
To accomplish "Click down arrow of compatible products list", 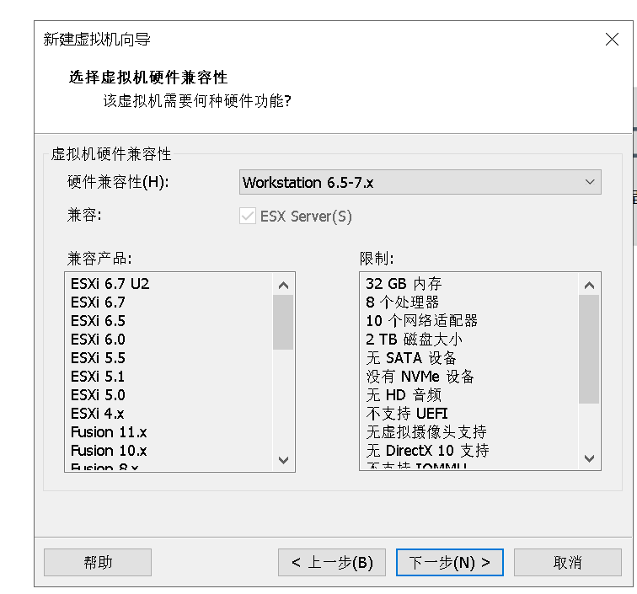I will point(284,460).
